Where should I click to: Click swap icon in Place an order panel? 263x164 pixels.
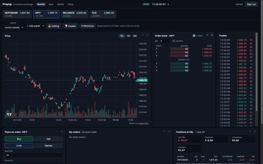click(x=57, y=131)
